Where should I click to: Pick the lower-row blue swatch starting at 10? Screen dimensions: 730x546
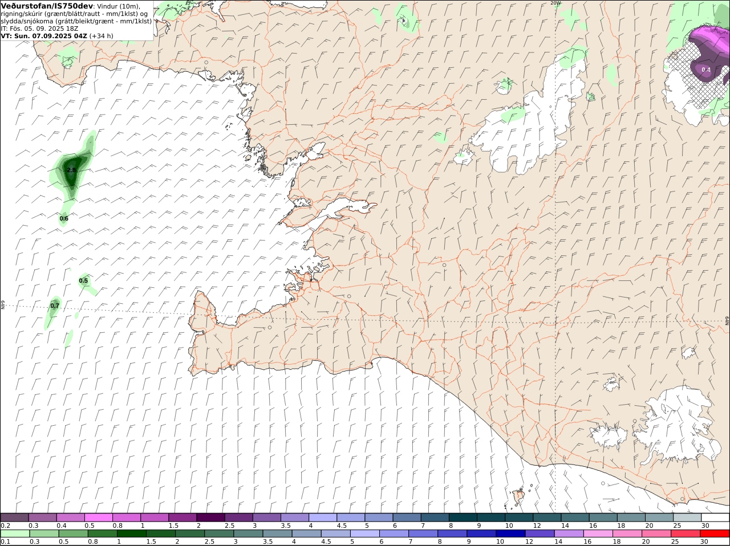point(510,534)
